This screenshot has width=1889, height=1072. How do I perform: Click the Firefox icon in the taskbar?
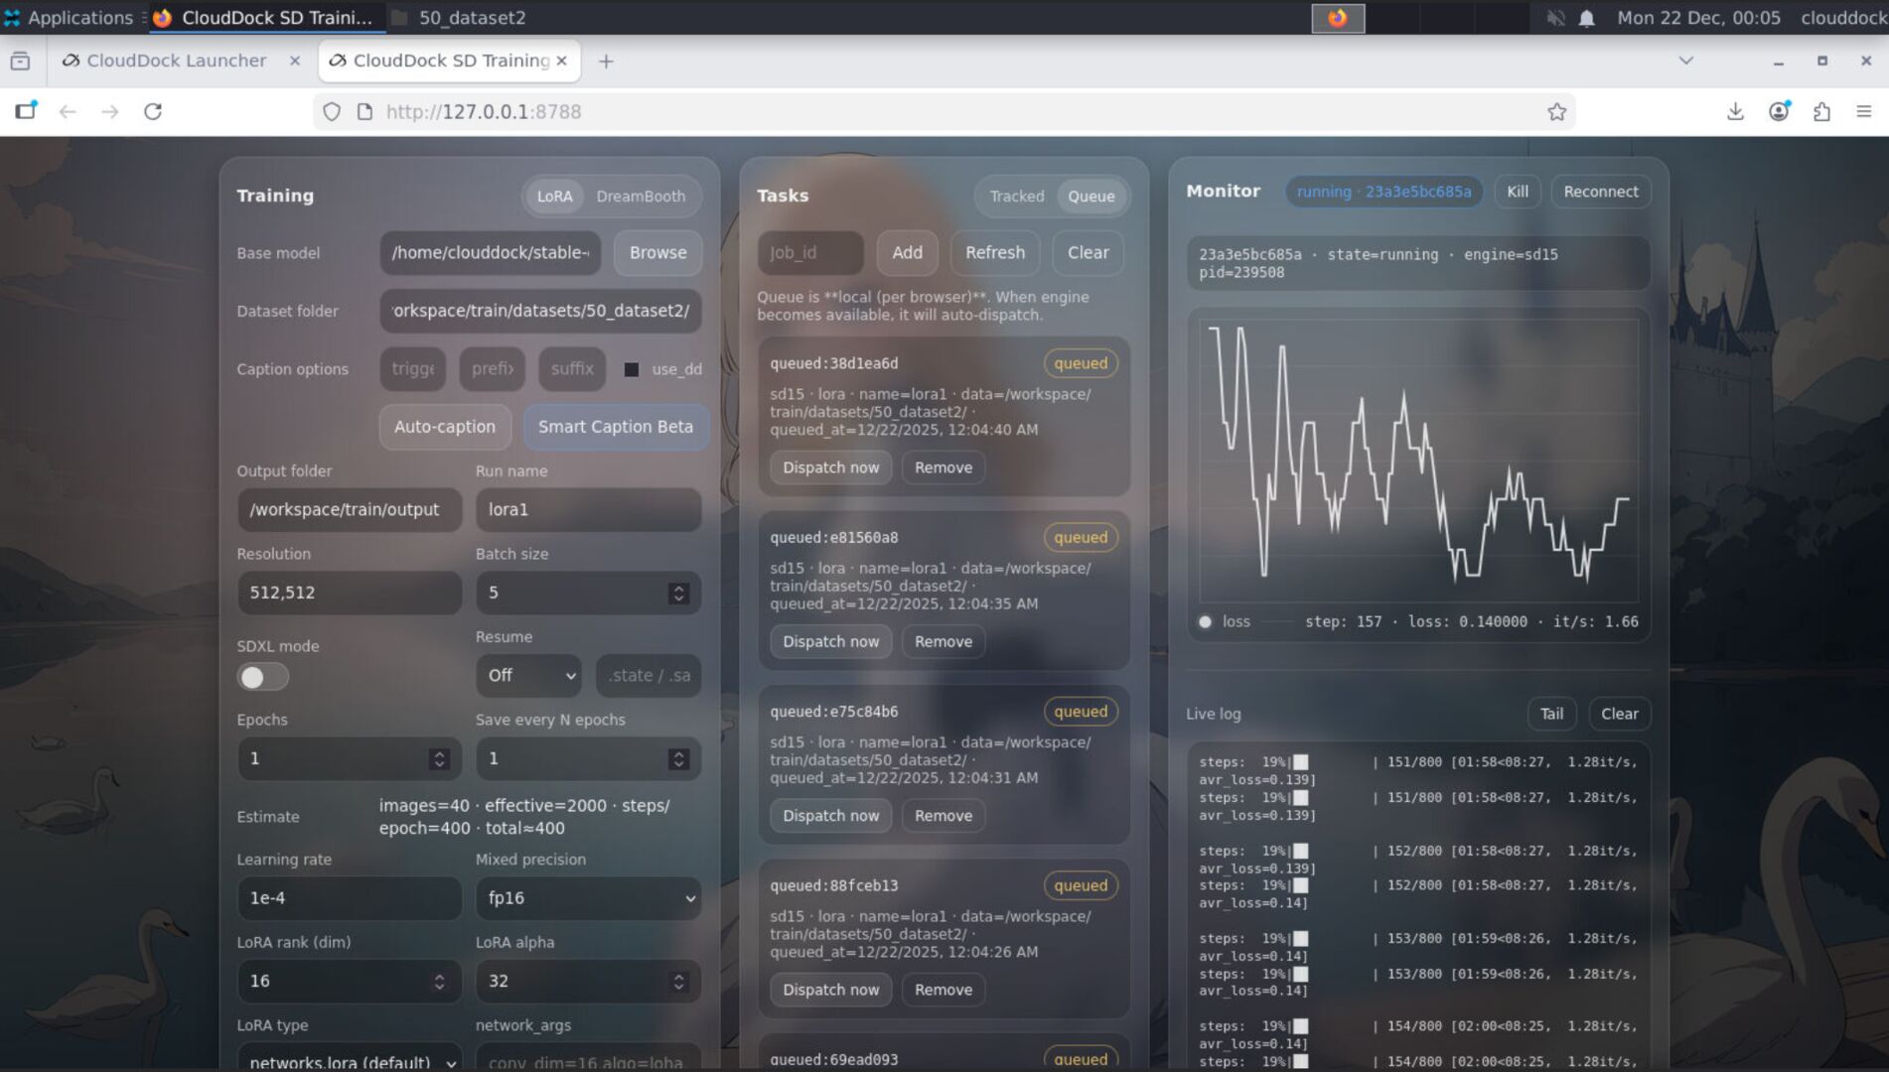coord(1338,17)
